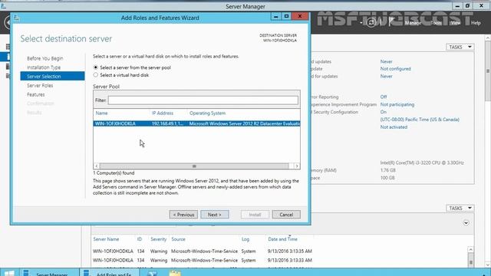The height and width of the screenshot is (276, 491).
Task: Select server WIN-1OFJ0HODKLA in the pool list
Action: (196, 123)
